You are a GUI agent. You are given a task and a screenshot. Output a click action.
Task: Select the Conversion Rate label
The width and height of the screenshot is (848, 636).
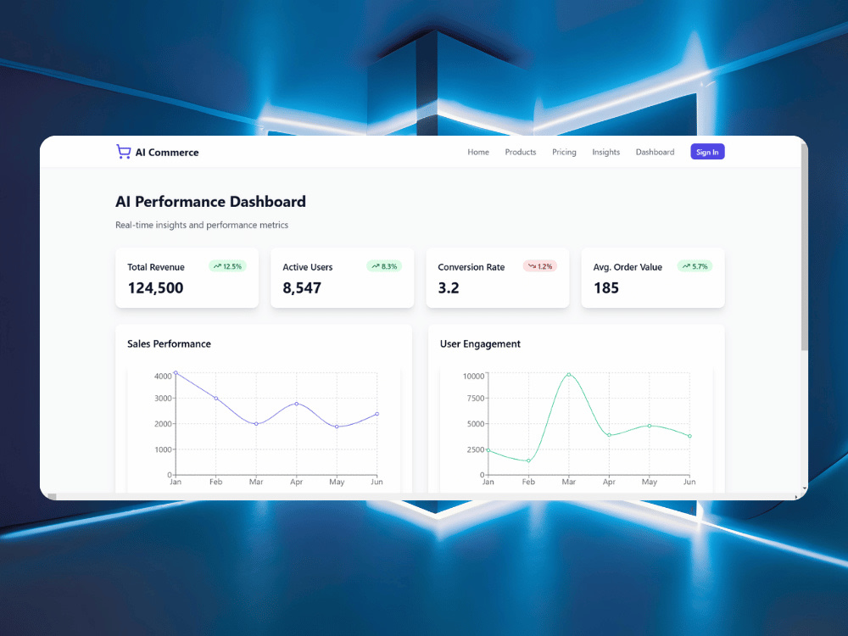click(471, 267)
